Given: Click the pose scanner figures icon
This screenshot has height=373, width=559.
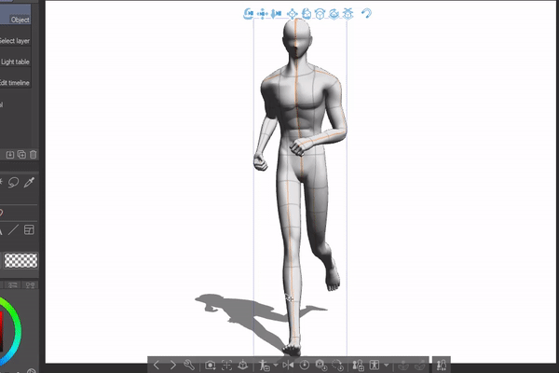Looking at the screenshot, I should click(x=442, y=365).
